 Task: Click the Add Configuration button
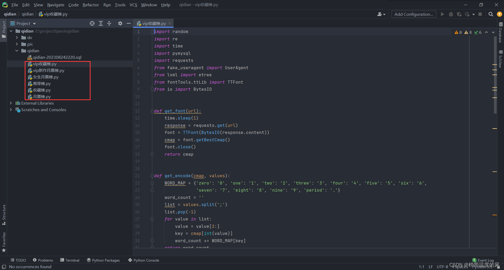(414, 14)
